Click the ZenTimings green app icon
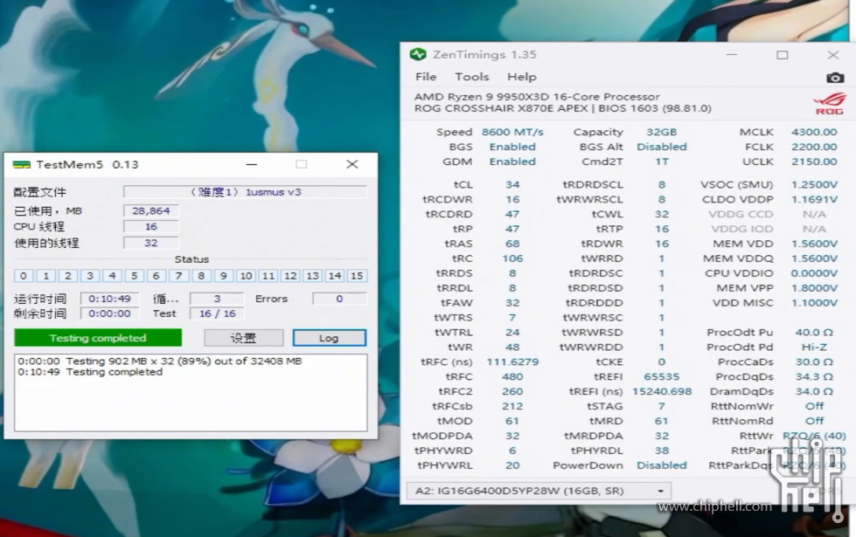856x537 pixels. point(418,54)
